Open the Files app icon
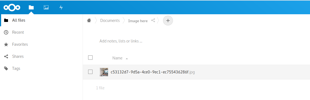 (x=31, y=7)
